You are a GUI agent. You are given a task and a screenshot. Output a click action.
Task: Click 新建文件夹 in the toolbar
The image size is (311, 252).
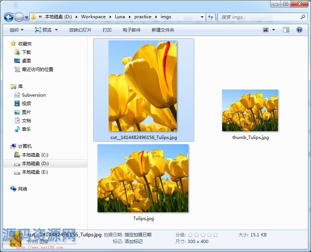(163, 30)
